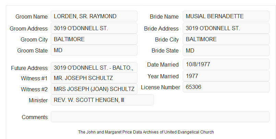Click the Bride Name field
Screen dimensions: 276x139
[226, 16]
